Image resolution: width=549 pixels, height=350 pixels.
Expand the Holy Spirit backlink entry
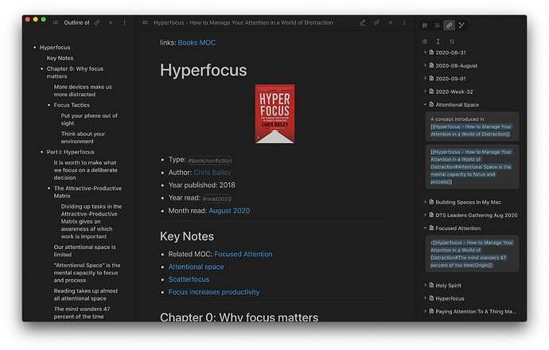[425, 285]
